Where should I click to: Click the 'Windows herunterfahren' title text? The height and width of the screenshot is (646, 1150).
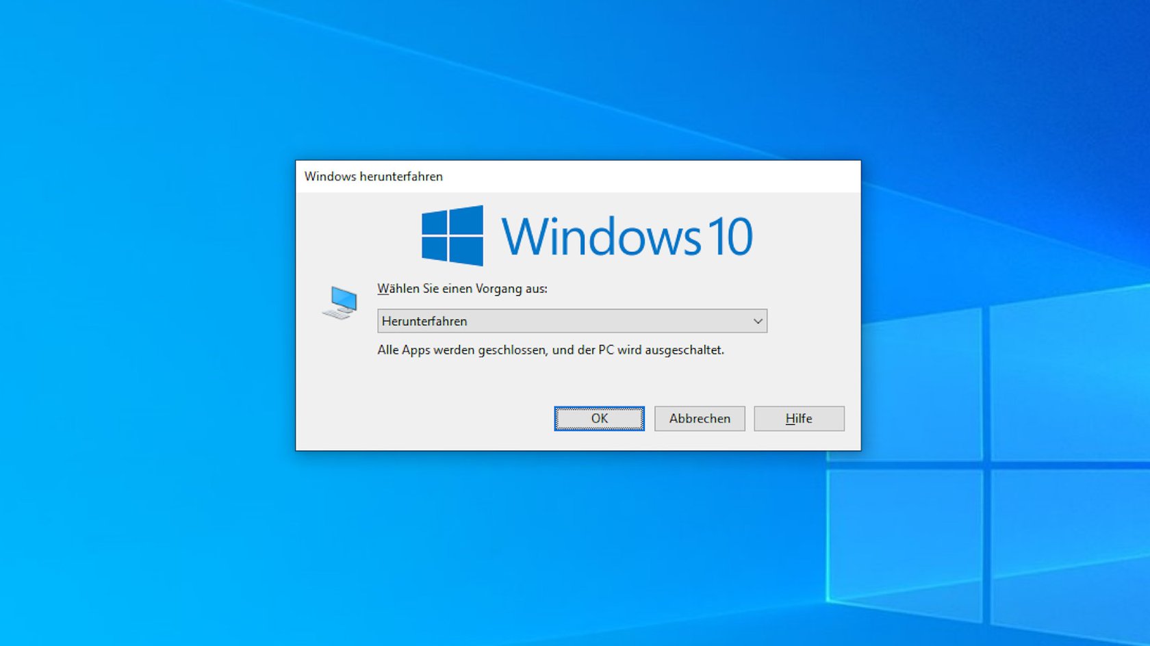click(374, 177)
